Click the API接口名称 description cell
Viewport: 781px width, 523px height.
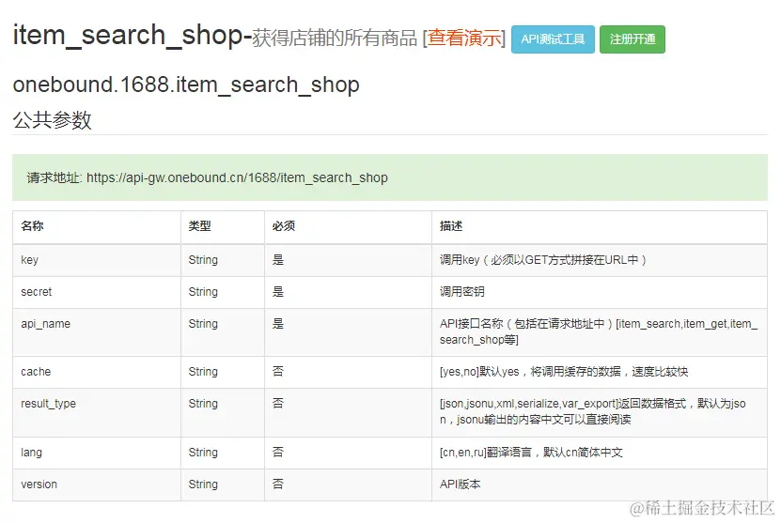pos(600,331)
